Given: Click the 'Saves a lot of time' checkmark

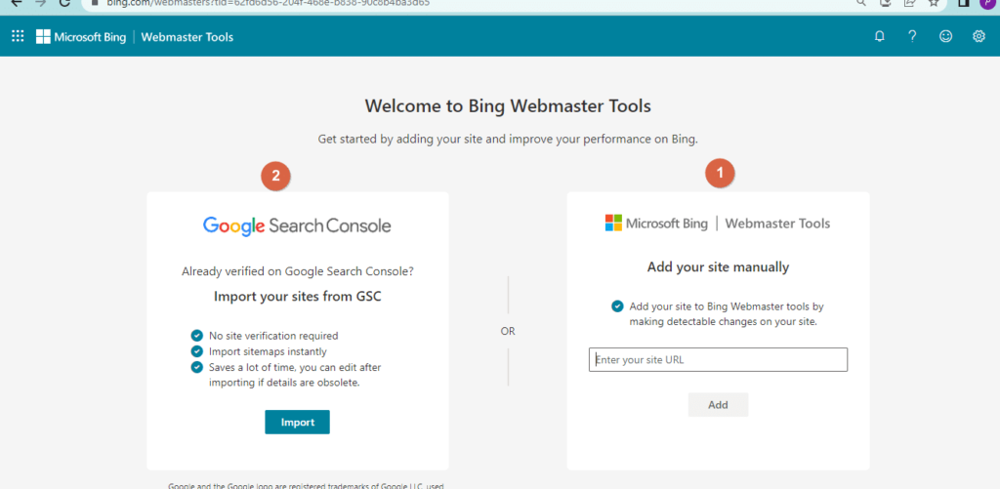Looking at the screenshot, I should pyautogui.click(x=197, y=367).
